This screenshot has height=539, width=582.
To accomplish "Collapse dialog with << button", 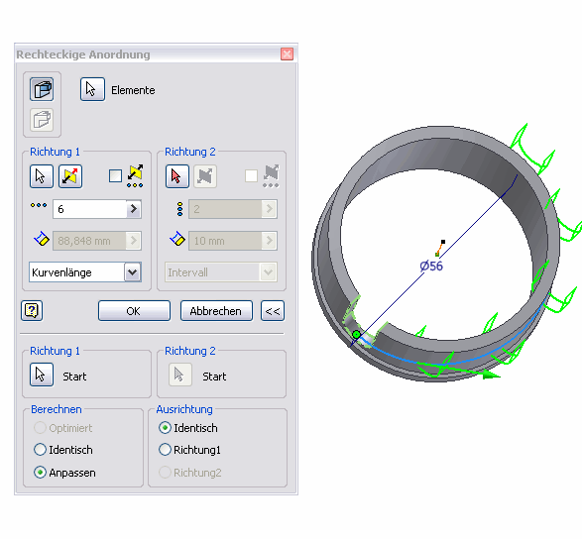I will [273, 311].
